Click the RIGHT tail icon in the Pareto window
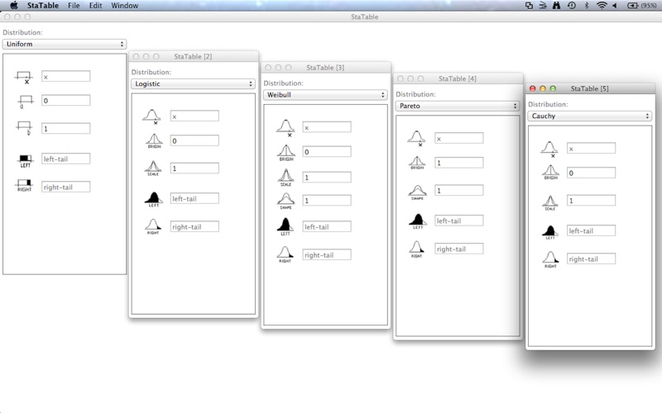This screenshot has width=662, height=413. click(x=418, y=248)
